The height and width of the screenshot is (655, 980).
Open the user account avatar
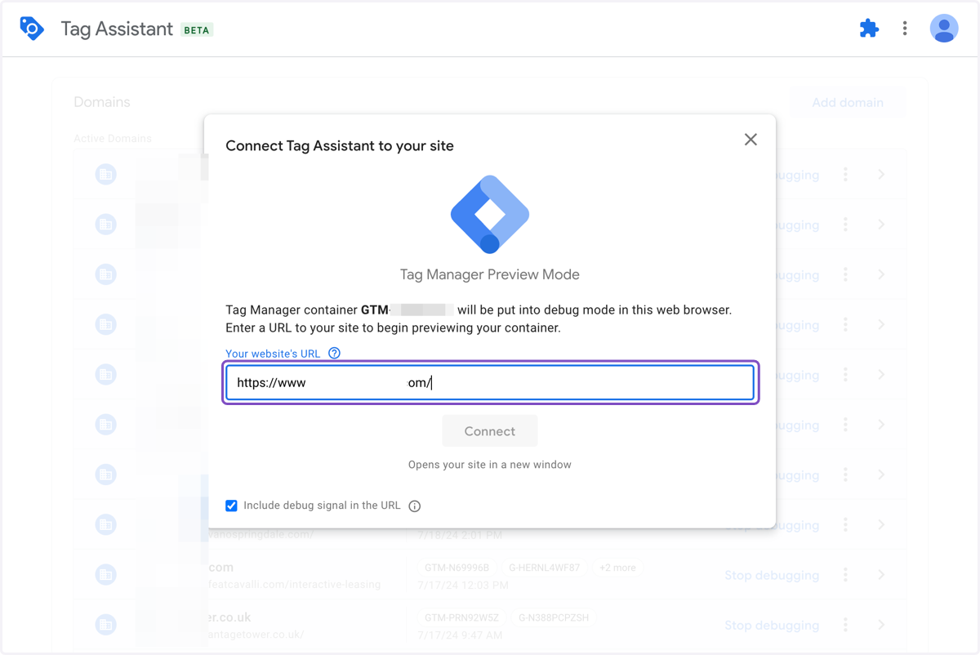tap(944, 29)
